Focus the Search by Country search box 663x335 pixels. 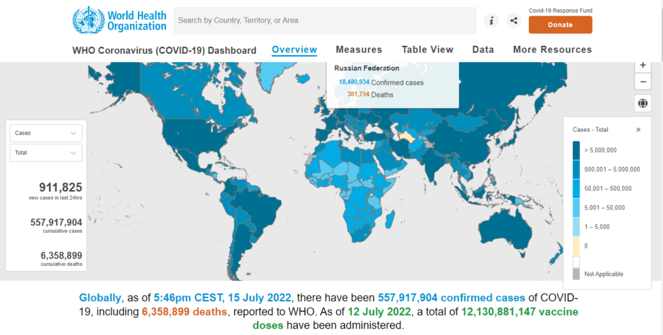(325, 20)
